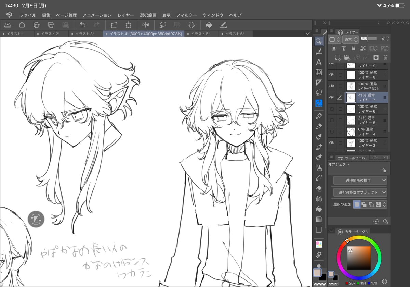Click the レイヤー 6 layer row name
The width and height of the screenshot is (410, 287).
point(367,111)
